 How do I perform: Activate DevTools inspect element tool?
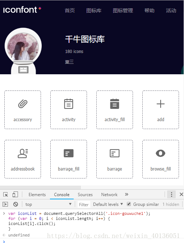pos(5,194)
